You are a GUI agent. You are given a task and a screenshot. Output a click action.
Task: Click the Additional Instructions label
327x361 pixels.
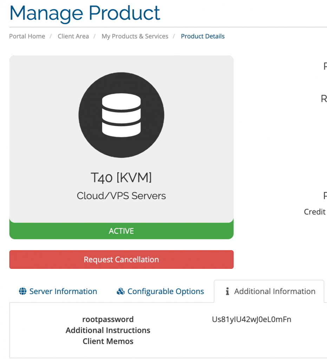click(108, 331)
